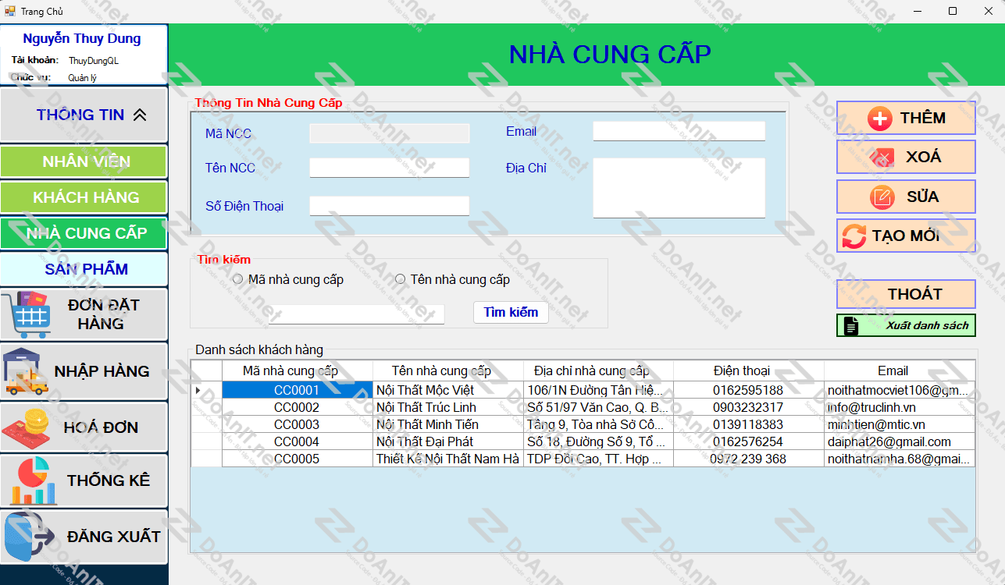Click user name Nguyễn Thuy Dung
This screenshot has width=1005, height=585.
click(82, 39)
